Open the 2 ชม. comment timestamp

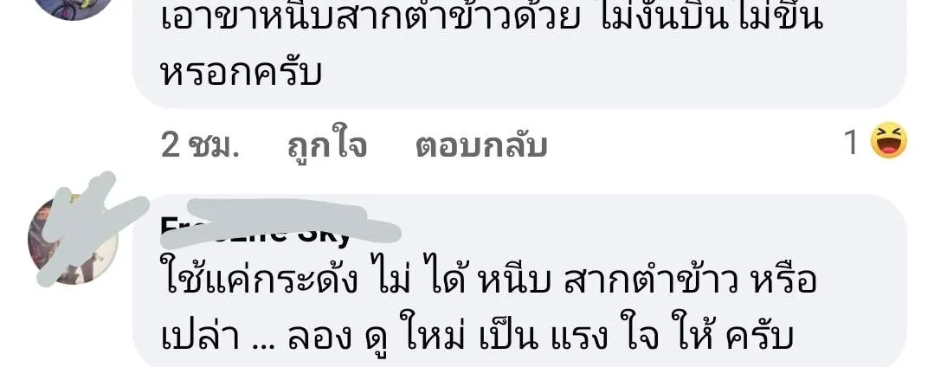(200, 145)
